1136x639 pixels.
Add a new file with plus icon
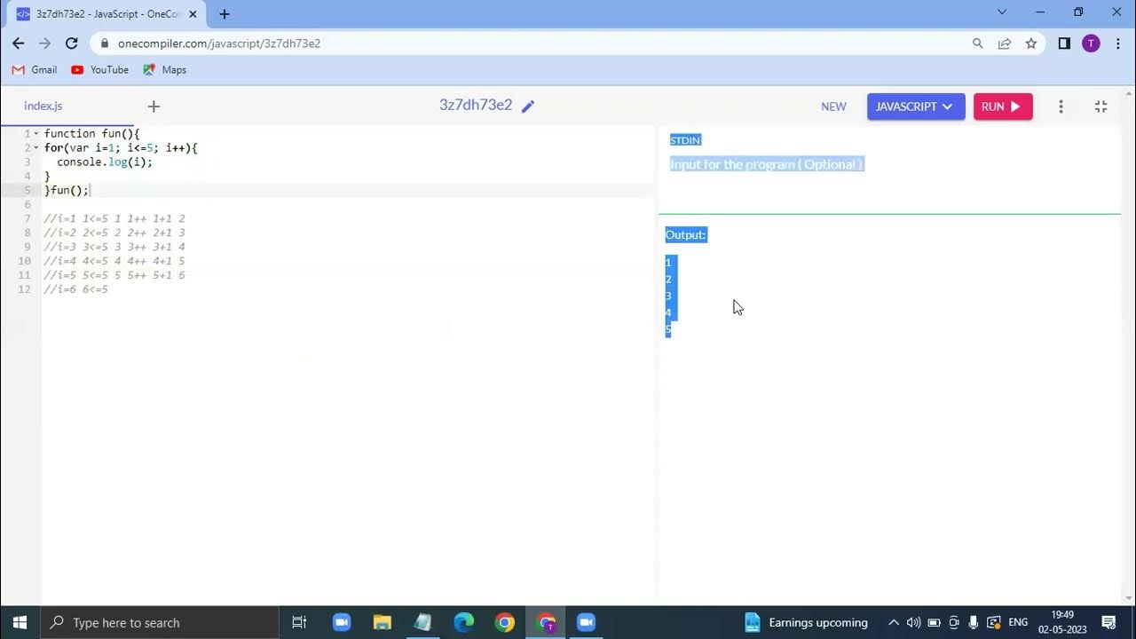[x=154, y=106]
